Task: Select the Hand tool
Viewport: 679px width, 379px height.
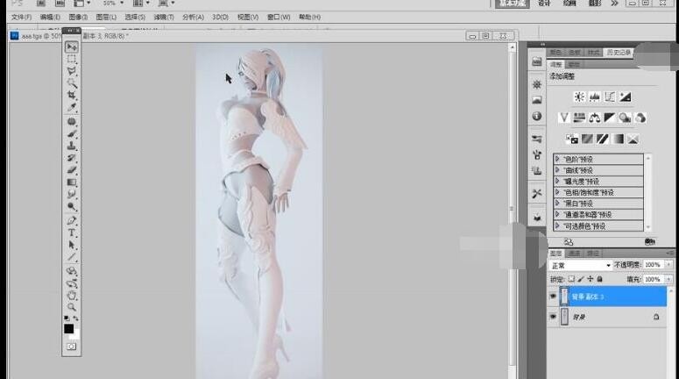Action: (72, 296)
